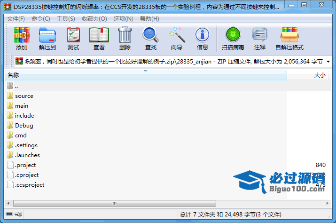Click the status bar total summary text

click(231, 214)
